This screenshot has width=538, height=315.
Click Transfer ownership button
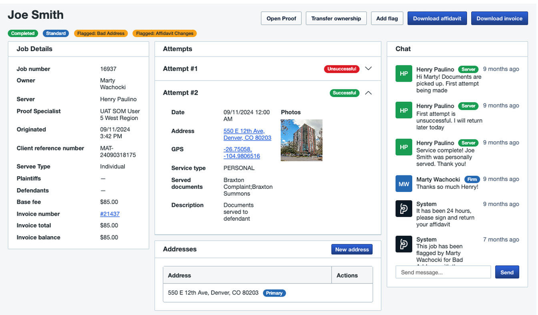tap(336, 18)
